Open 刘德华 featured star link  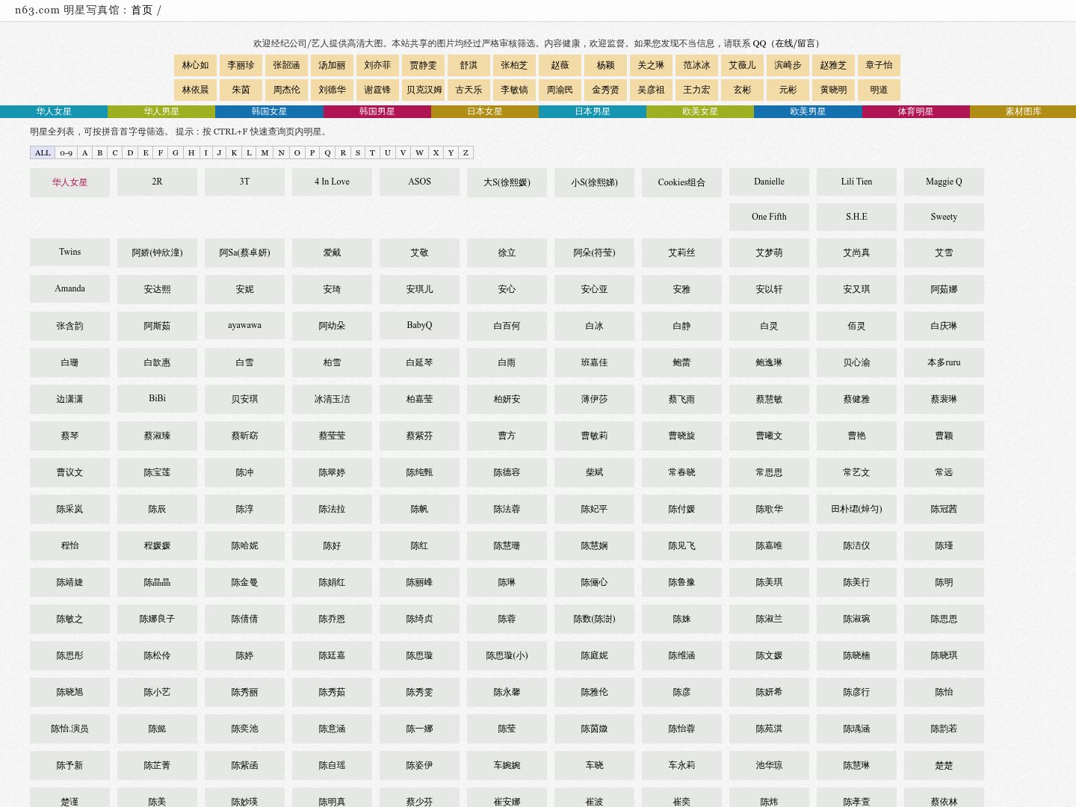coord(332,90)
